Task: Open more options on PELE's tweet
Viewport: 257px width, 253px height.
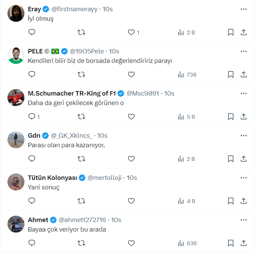Action: pos(243,51)
